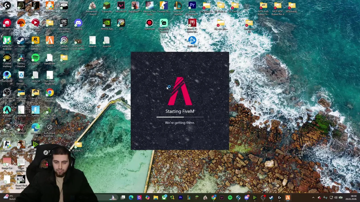
Task: Select the Arma 3 desktop icon
Action: [x=64, y=7]
